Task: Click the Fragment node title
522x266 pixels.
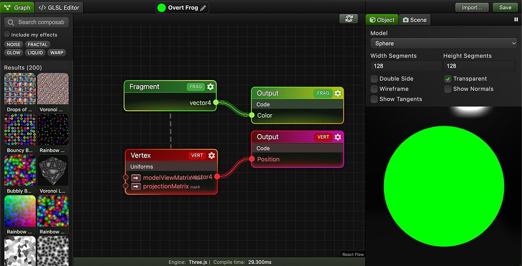Action: 144,87
